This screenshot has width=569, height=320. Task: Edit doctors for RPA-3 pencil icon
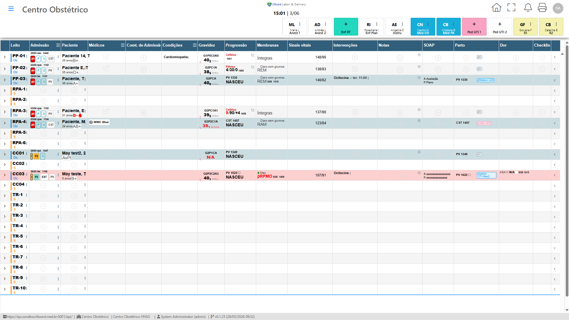pyautogui.click(x=106, y=111)
